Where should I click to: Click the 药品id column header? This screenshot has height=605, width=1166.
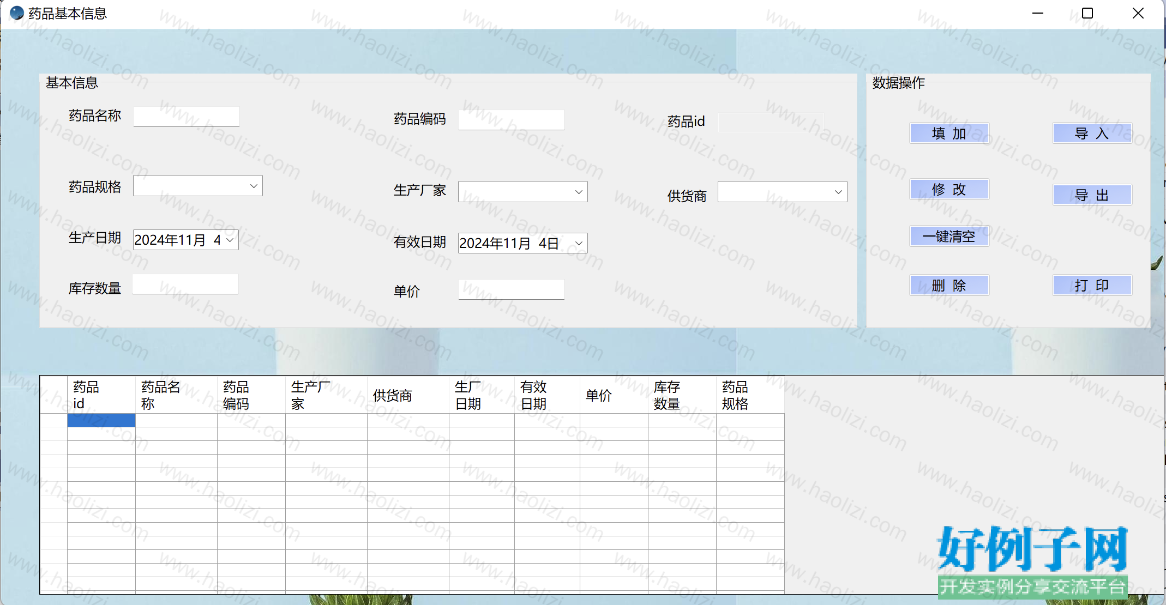[101, 395]
